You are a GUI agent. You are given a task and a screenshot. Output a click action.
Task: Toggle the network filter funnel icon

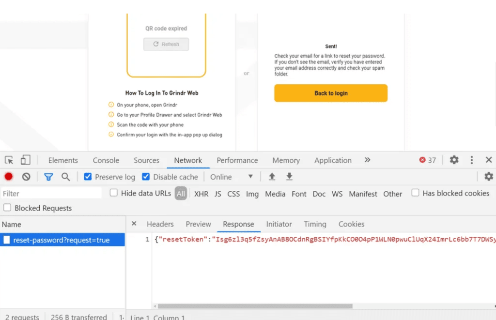tap(48, 177)
